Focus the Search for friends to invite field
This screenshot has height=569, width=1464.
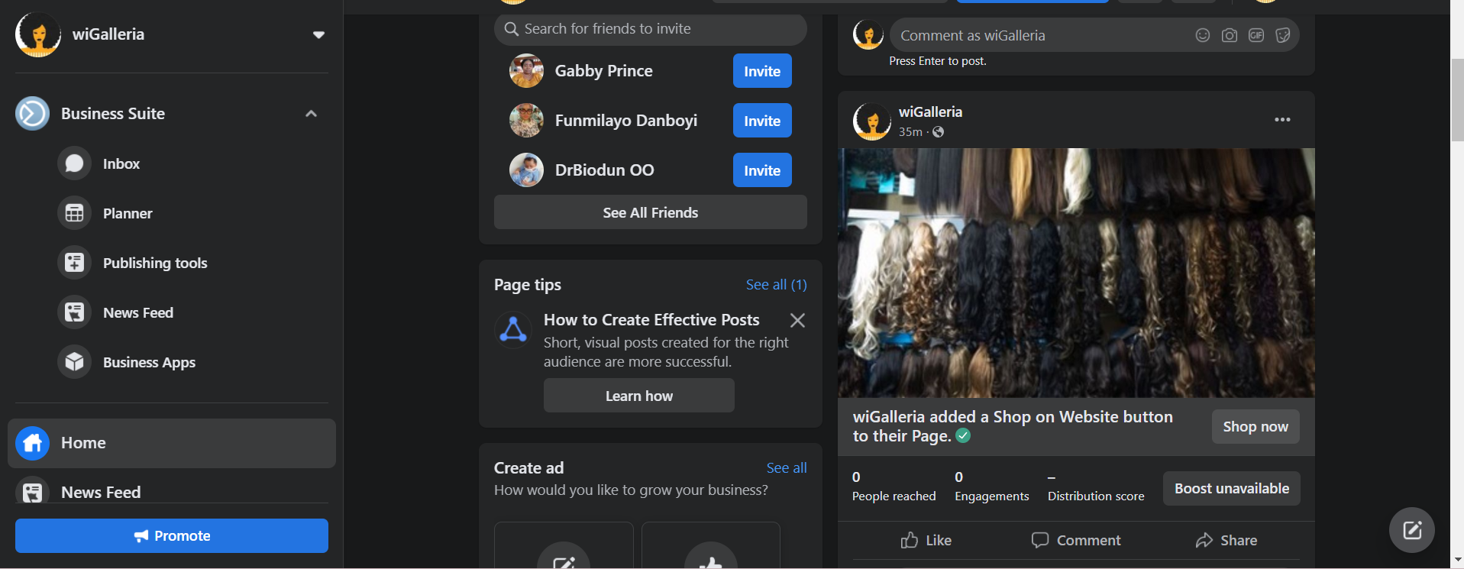point(651,29)
